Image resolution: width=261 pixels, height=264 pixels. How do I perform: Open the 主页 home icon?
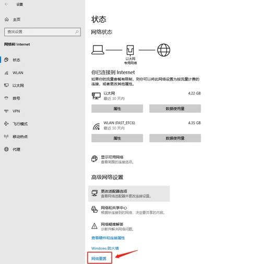7,19
